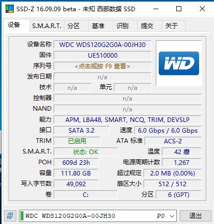This screenshot has width=214, height=224.
Task: Click the S.M.A.R.T. status 状态: OK
Action: 86,152
